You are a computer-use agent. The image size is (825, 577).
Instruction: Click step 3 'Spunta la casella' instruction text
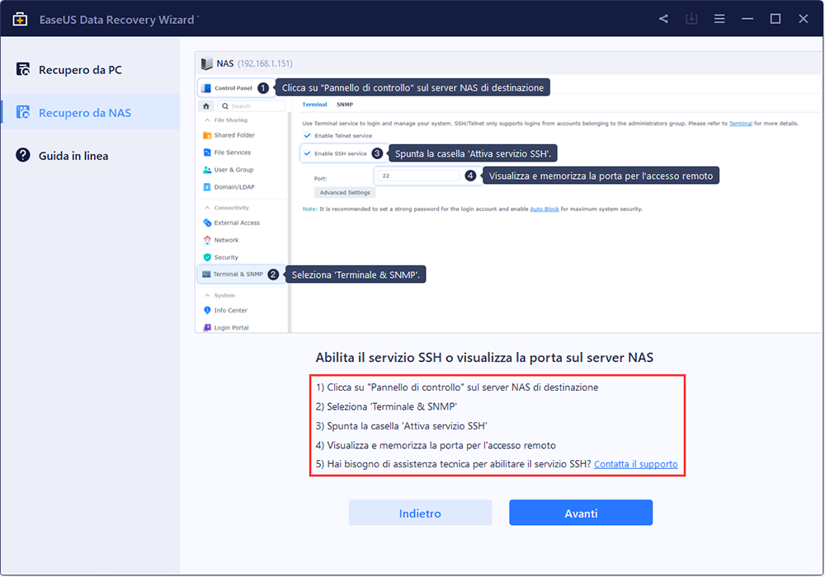(402, 426)
